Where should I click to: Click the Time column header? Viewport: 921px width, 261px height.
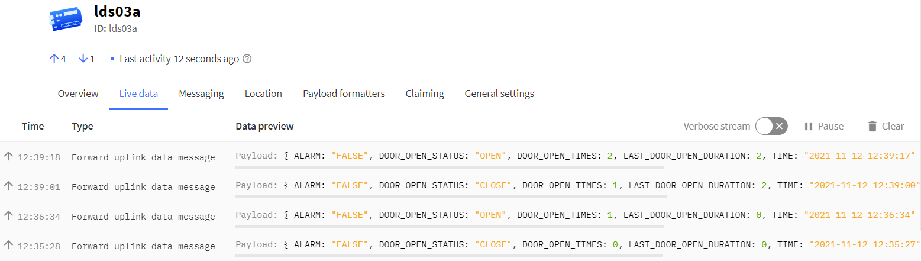(33, 126)
